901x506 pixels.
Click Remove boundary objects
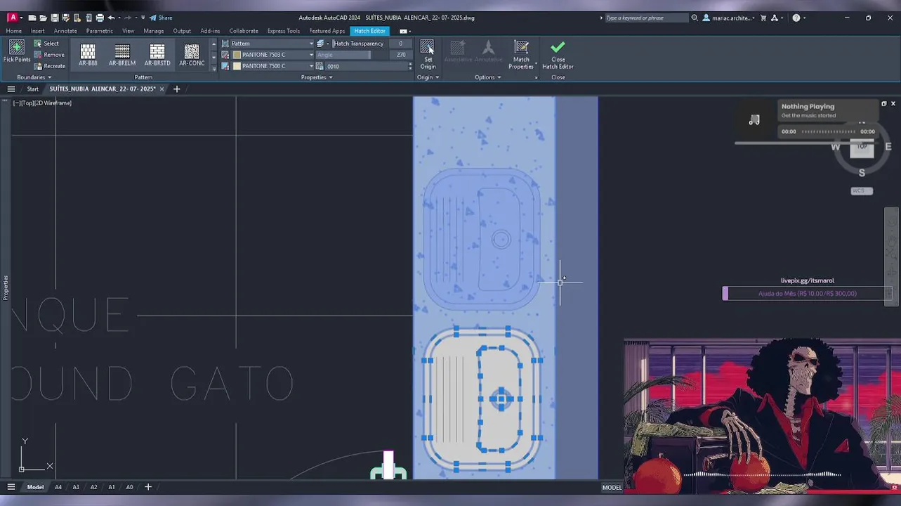[48, 55]
